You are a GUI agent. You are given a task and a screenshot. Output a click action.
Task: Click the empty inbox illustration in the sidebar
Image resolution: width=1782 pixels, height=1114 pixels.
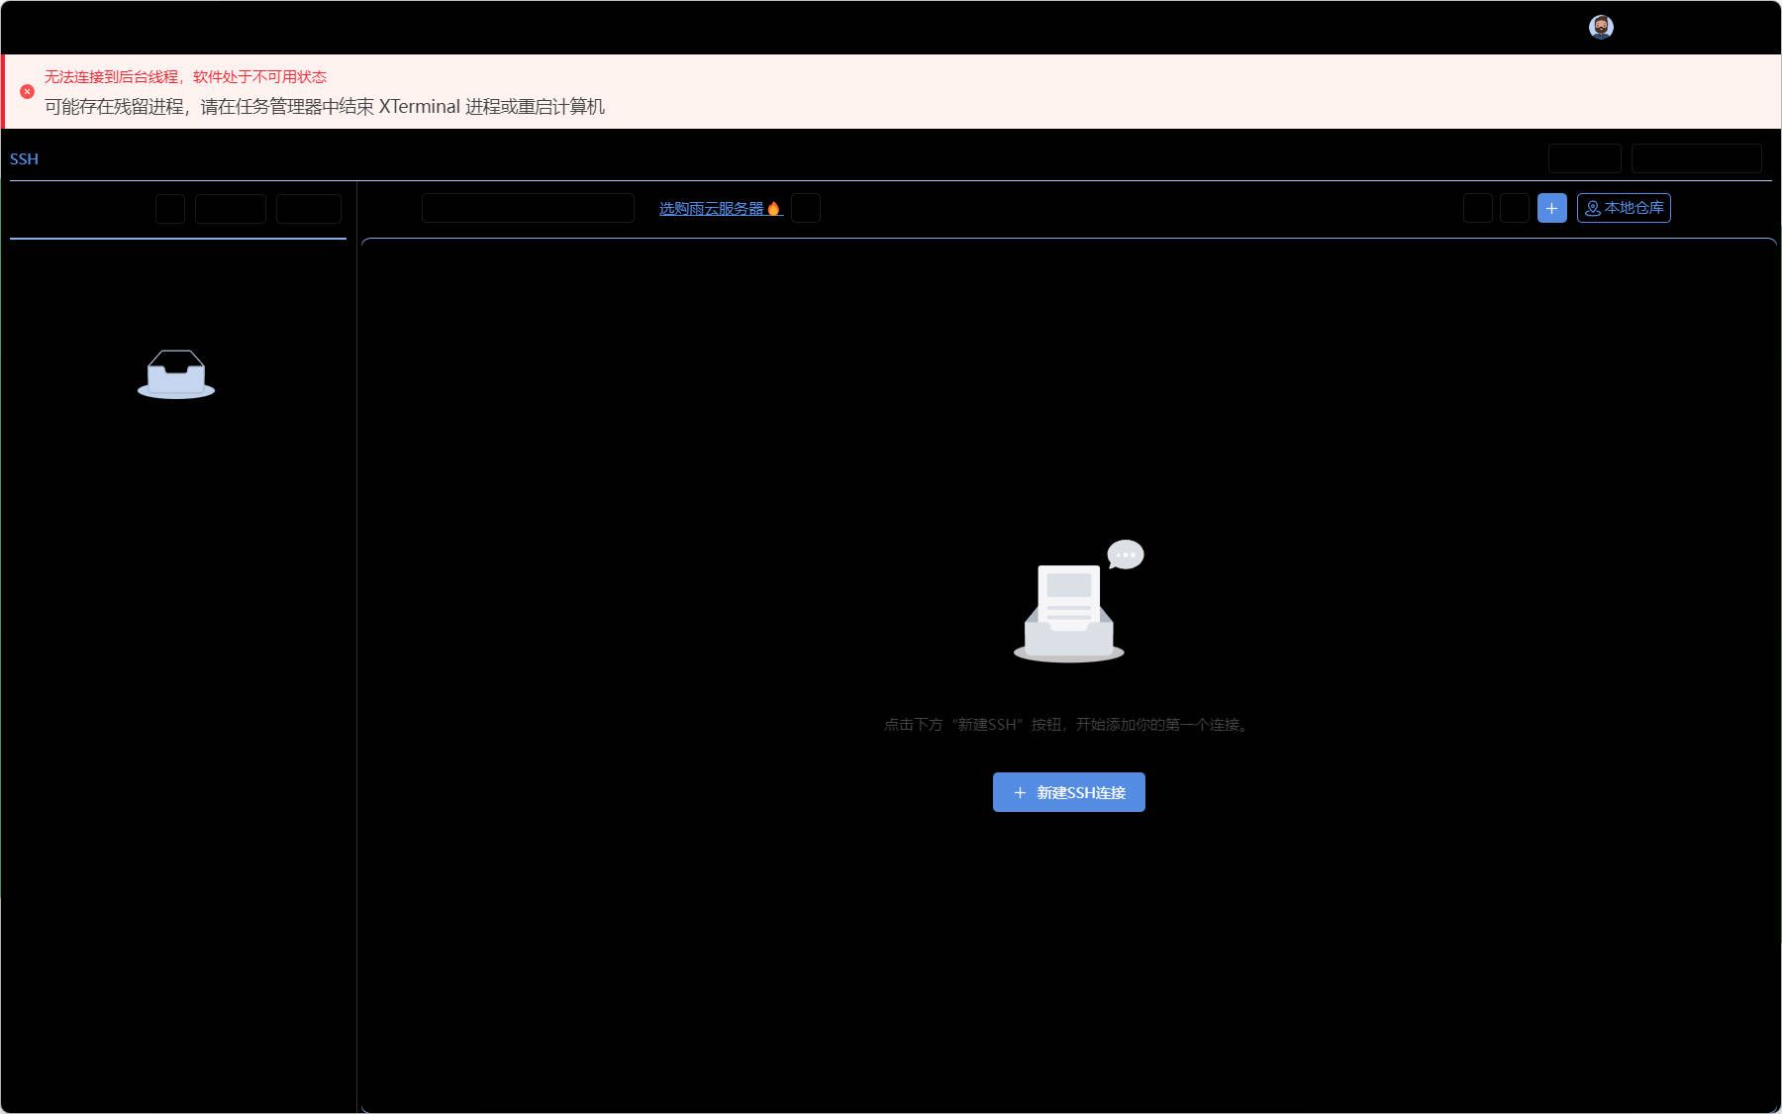176,374
